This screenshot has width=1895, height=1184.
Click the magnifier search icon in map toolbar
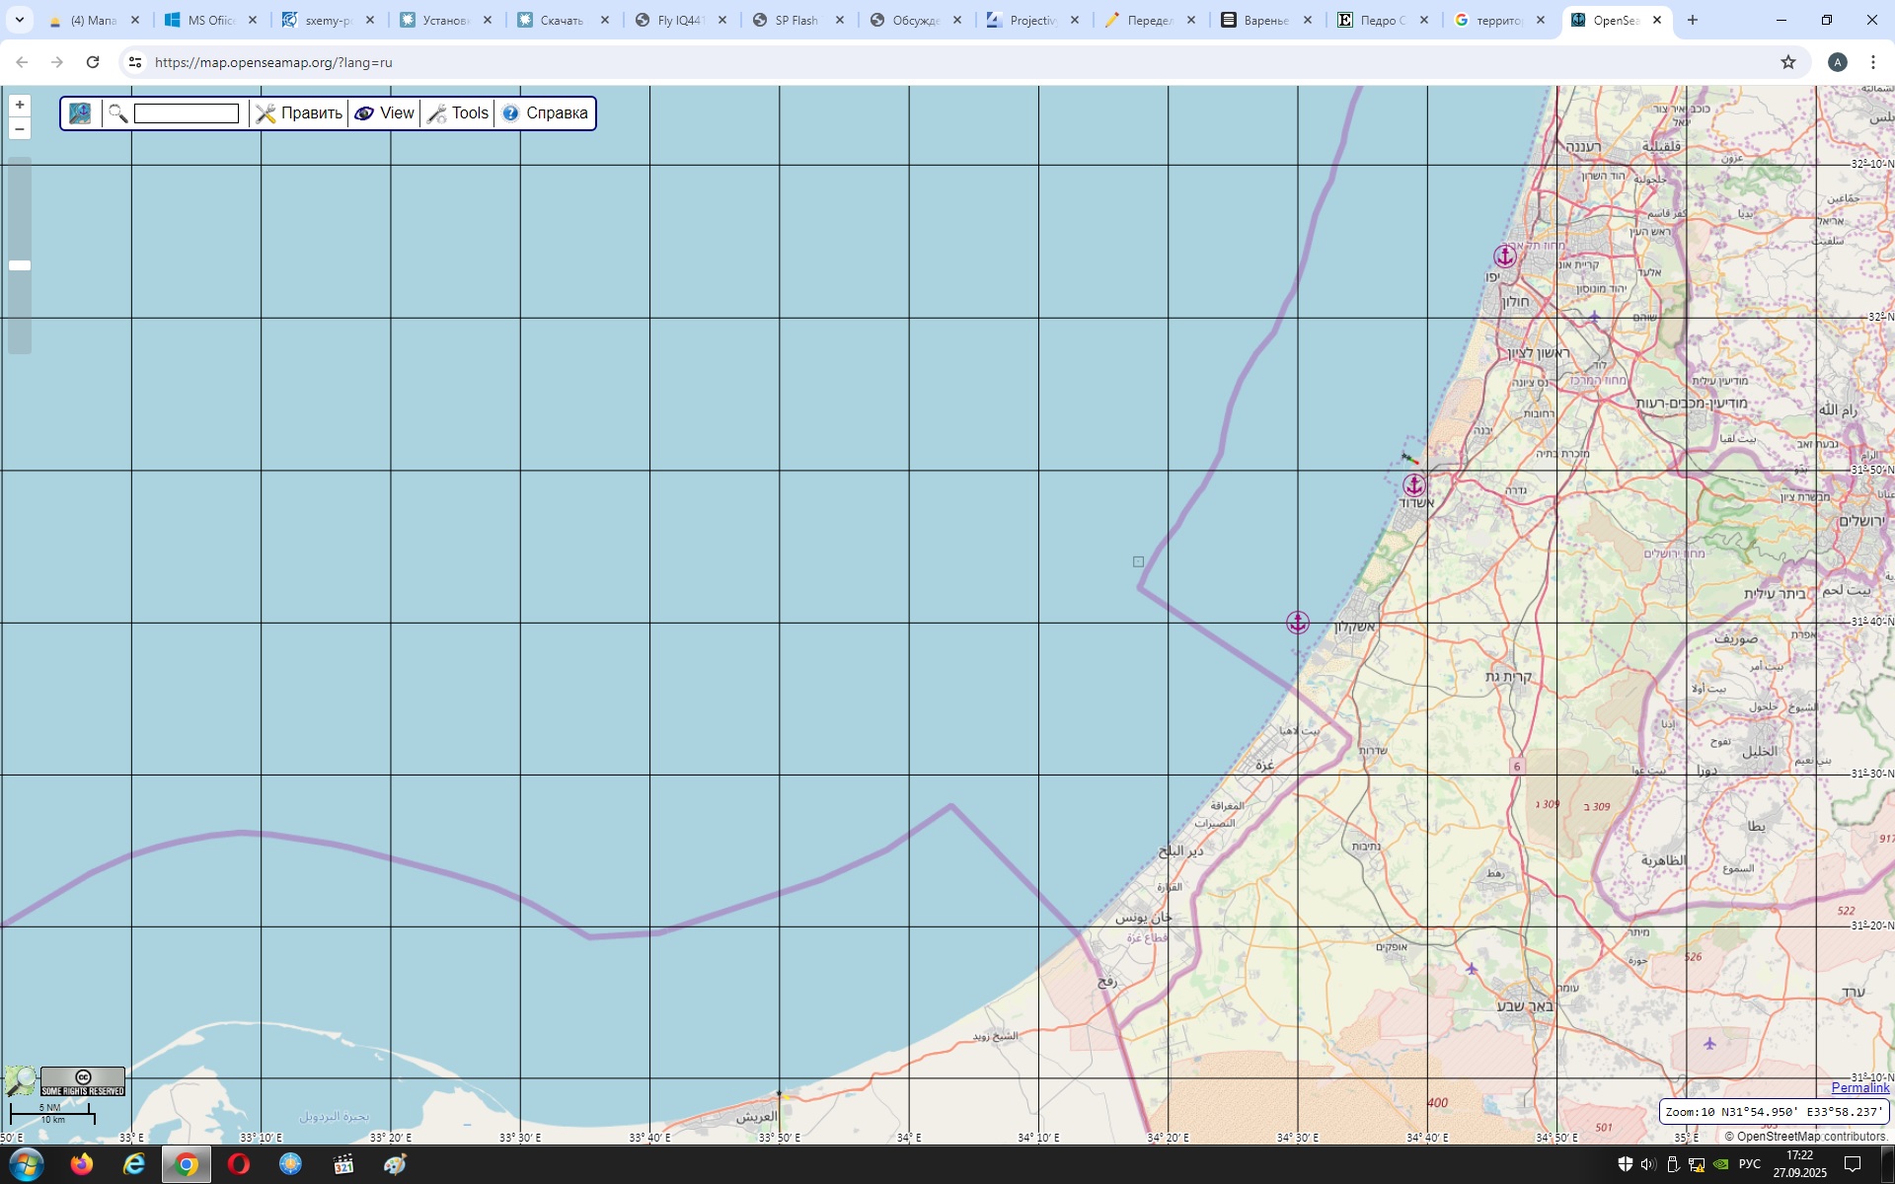pyautogui.click(x=117, y=113)
